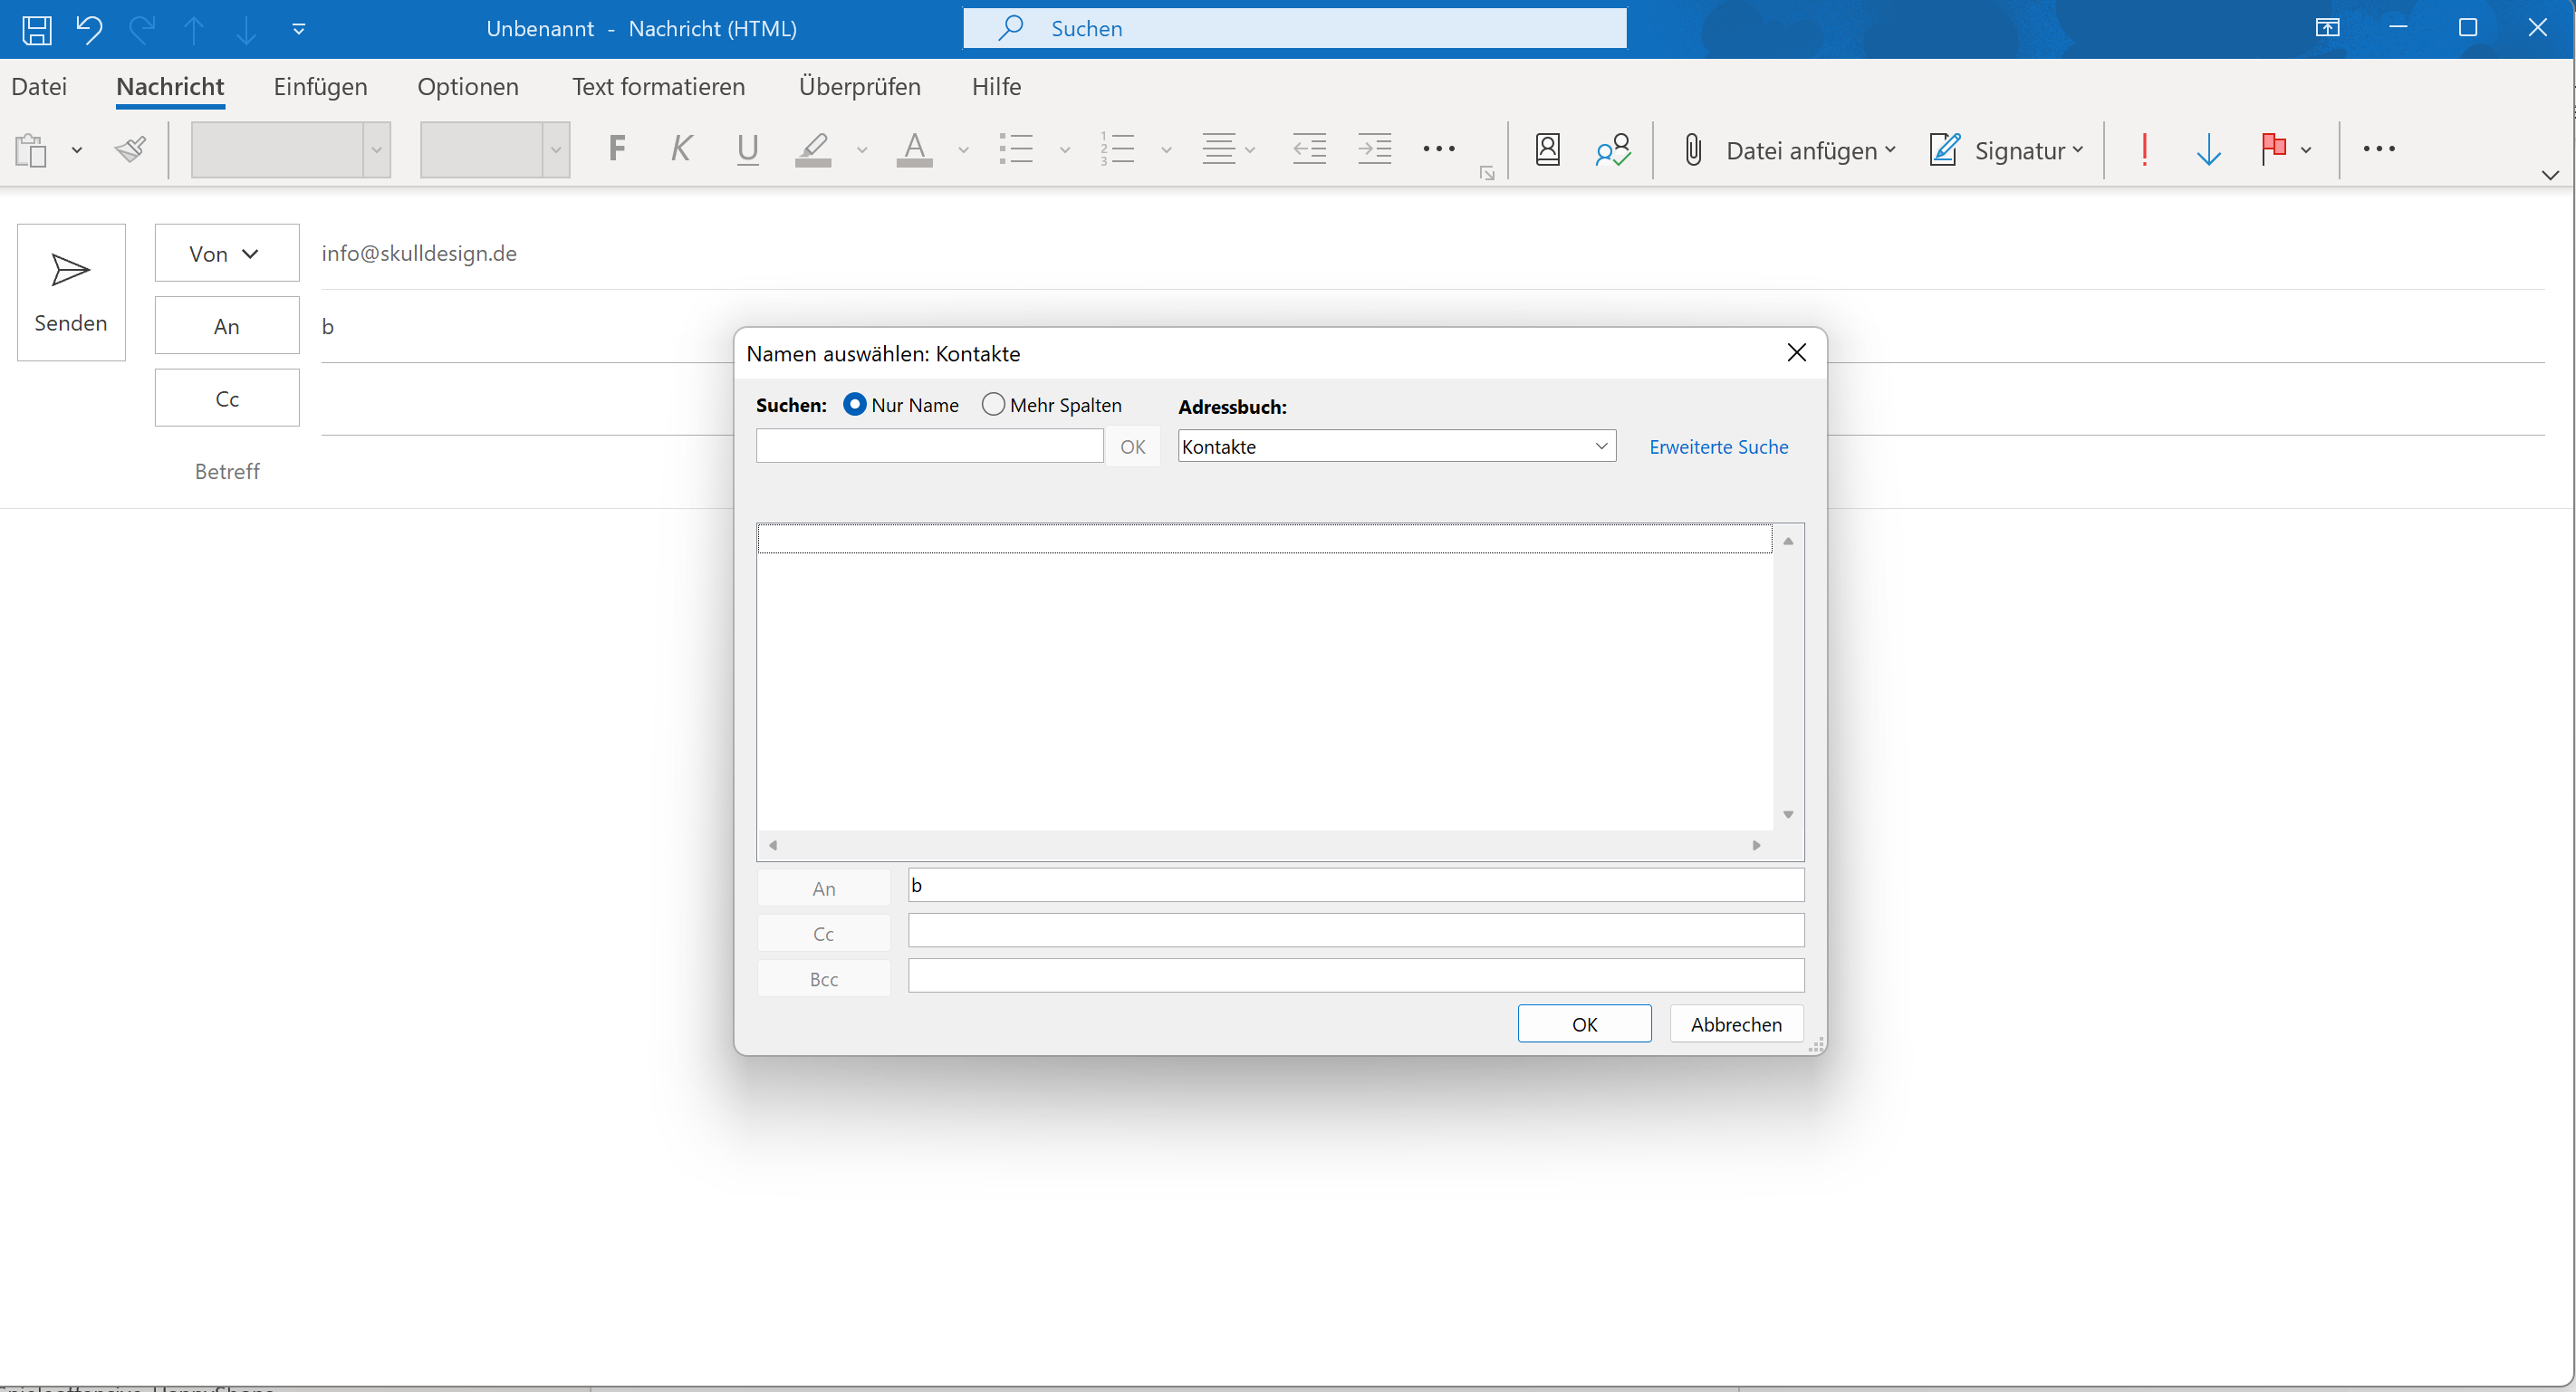Click the Check Names icon
This screenshot has height=1392, width=2576.
(x=1612, y=150)
